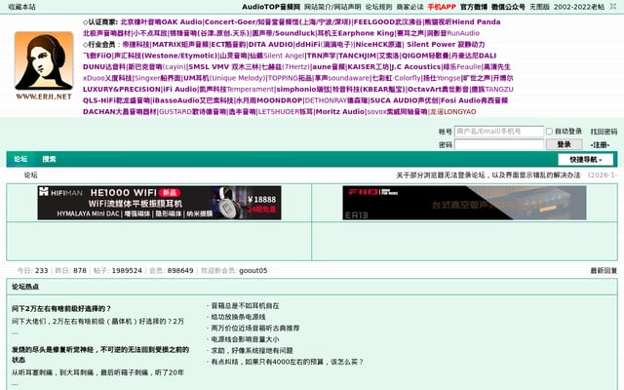Select the 论坛 tab in green navigation bar
The height and width of the screenshot is (390, 624).
click(20, 159)
